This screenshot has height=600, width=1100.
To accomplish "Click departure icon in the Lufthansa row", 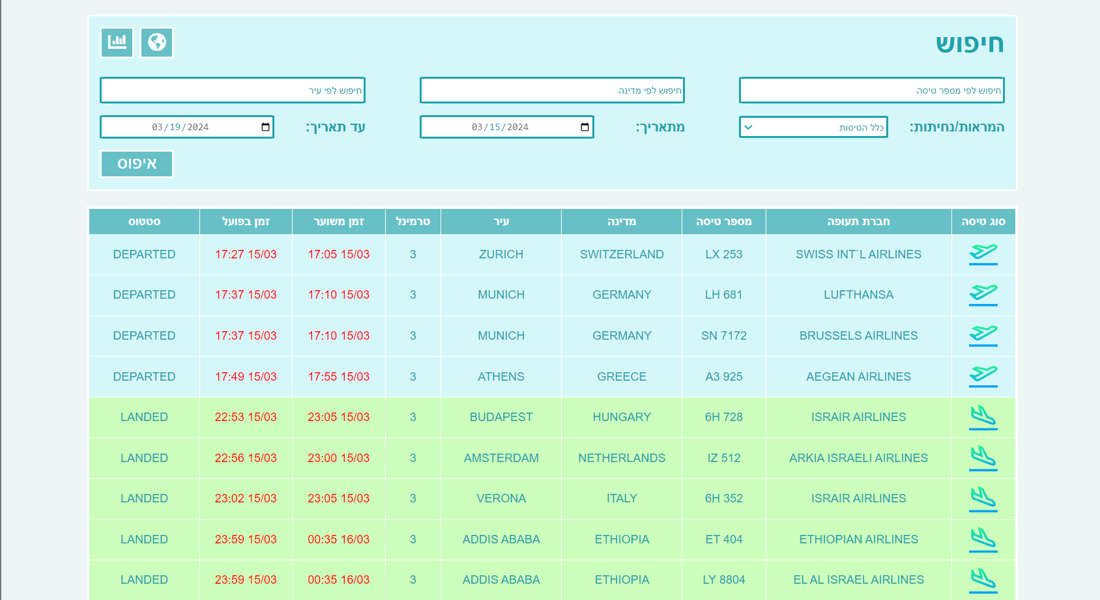I will click(983, 295).
